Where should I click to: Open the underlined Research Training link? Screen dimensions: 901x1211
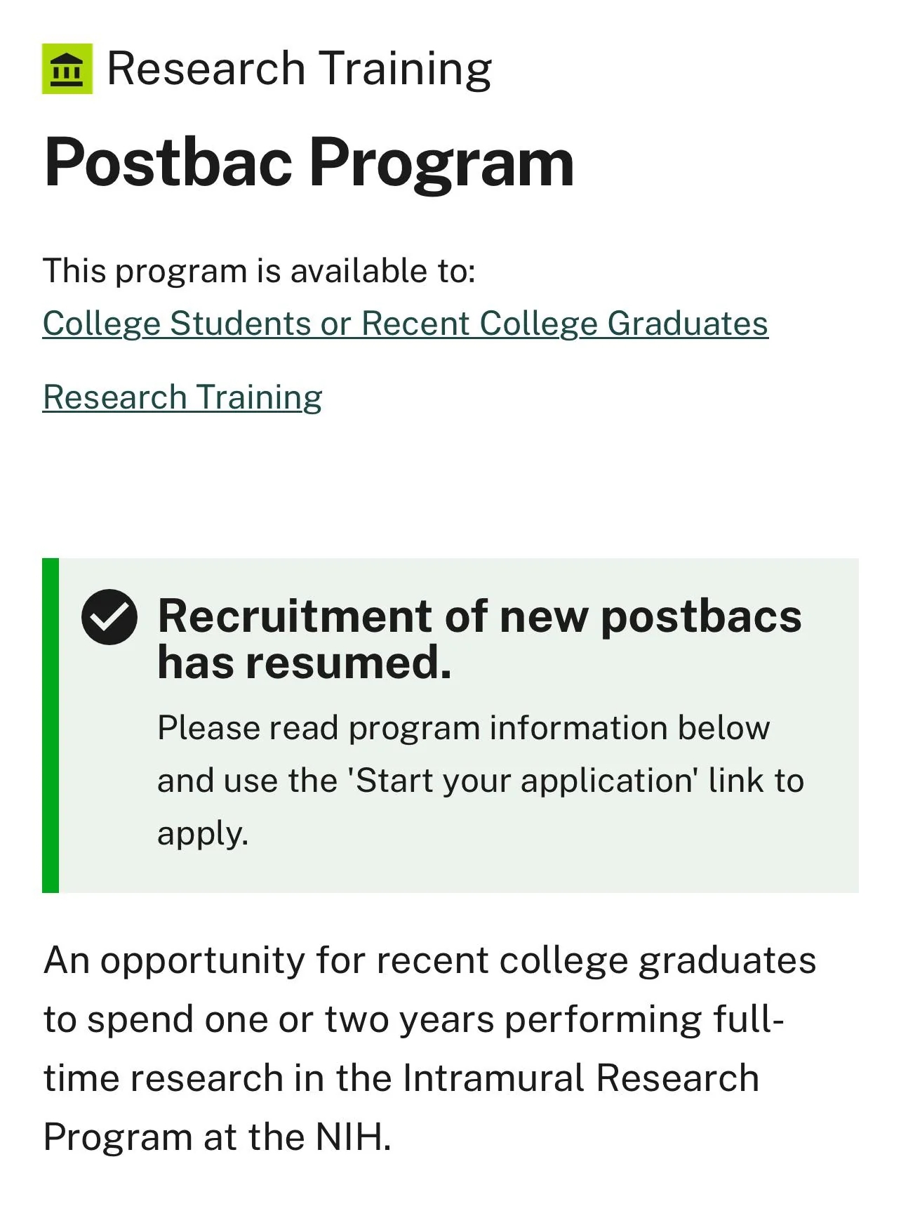[182, 397]
